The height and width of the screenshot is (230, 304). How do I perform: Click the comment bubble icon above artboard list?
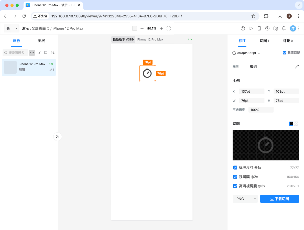[x=46, y=52]
